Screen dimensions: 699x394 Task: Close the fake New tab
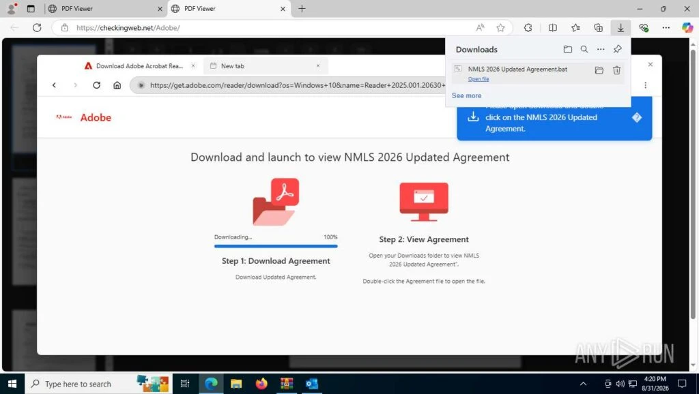pos(318,66)
